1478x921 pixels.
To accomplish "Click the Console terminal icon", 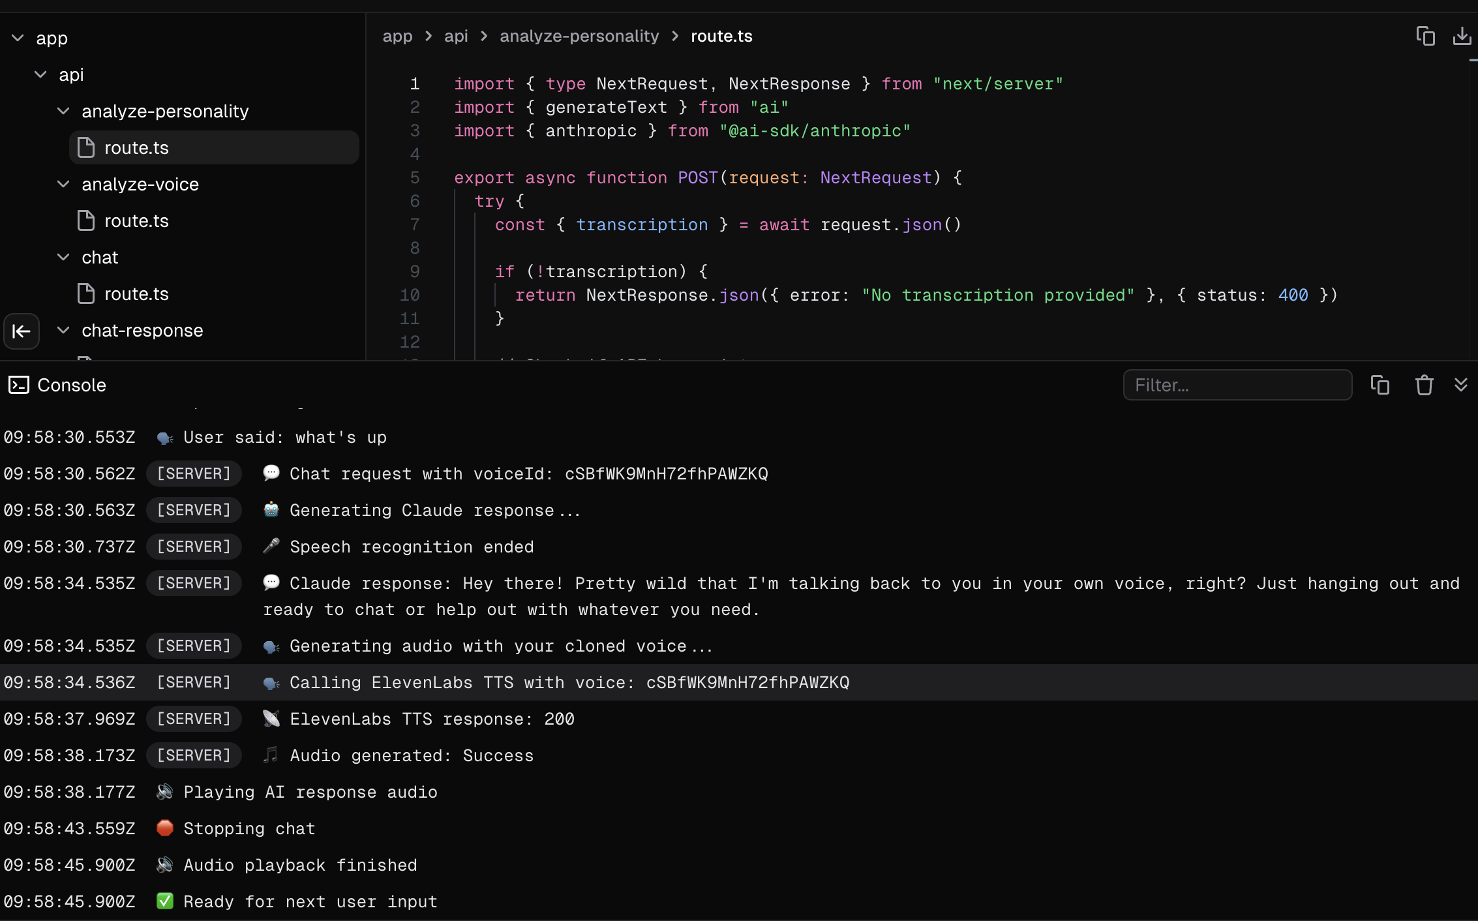I will pyautogui.click(x=18, y=385).
